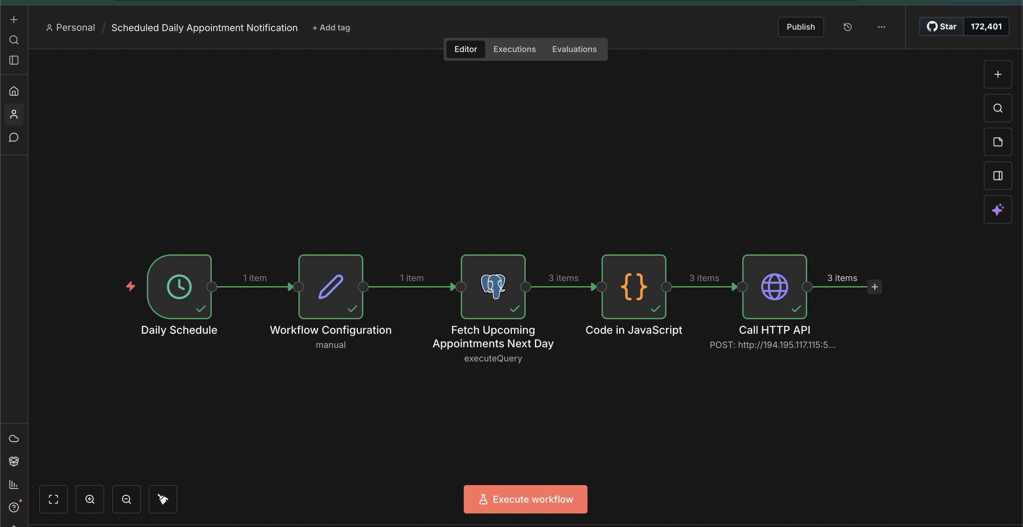1023x527 pixels.
Task: Open the Fetch Upcoming Appointments node
Action: [493, 286]
